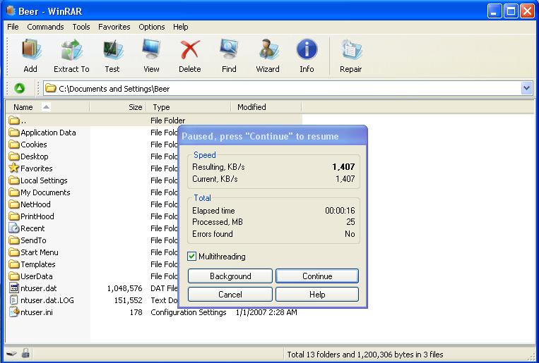Click the paused dialog title bar
Viewport: 539px width, 363px height.
point(273,136)
